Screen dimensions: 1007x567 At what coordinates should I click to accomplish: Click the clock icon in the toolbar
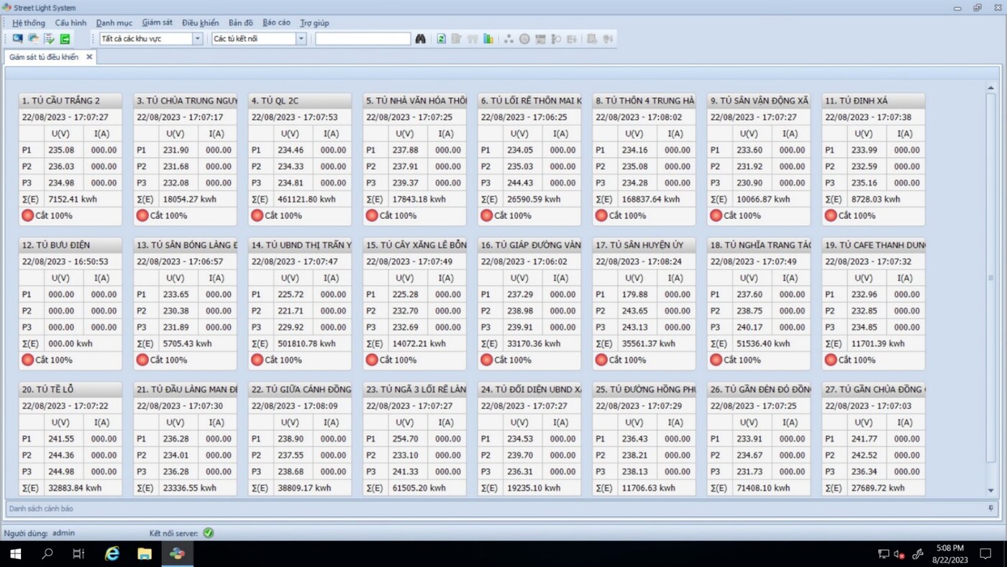524,39
